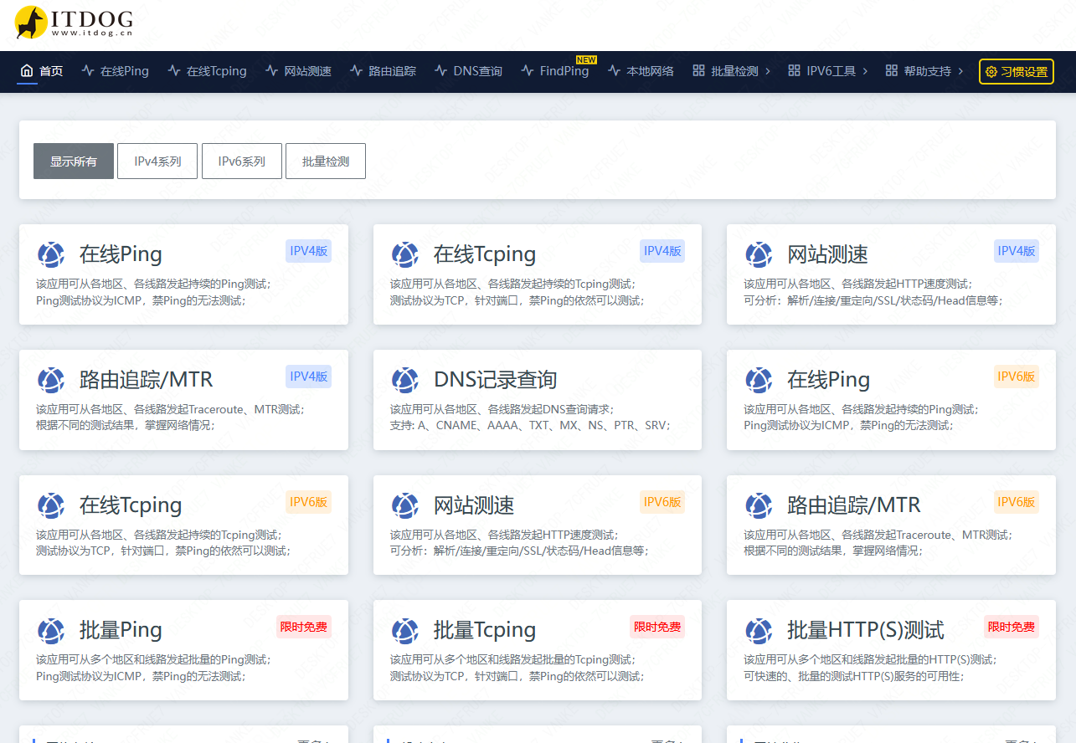Click the 批量检测 filter button
Viewport: 1076px width, 743px height.
325,161
